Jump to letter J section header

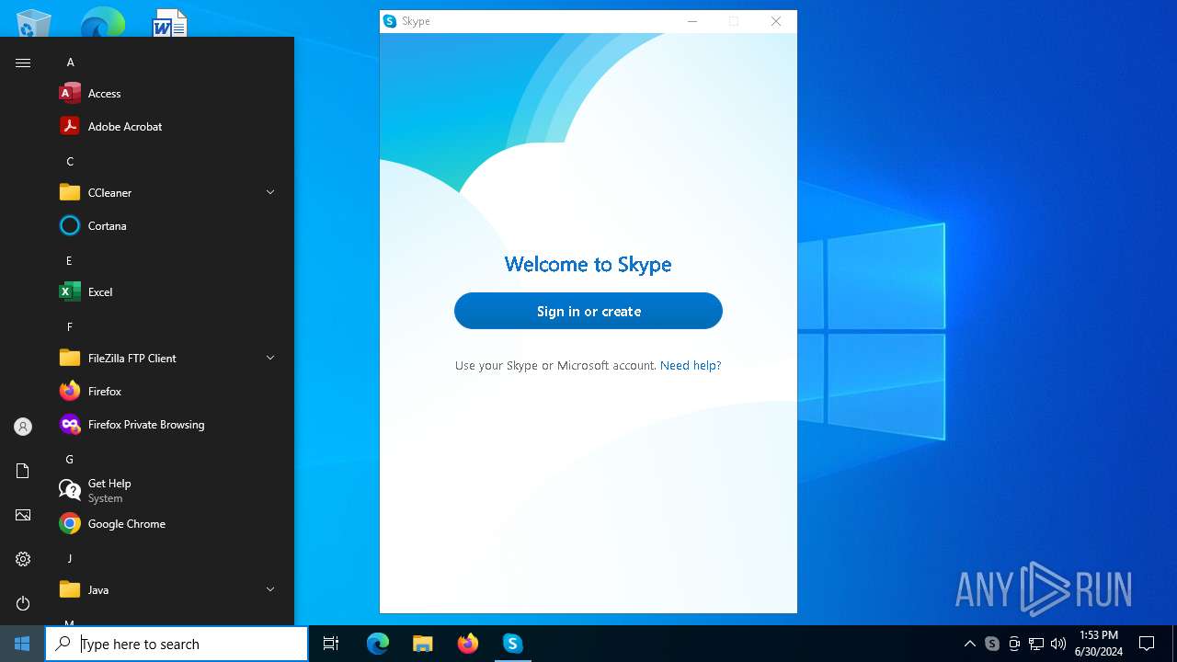69,558
